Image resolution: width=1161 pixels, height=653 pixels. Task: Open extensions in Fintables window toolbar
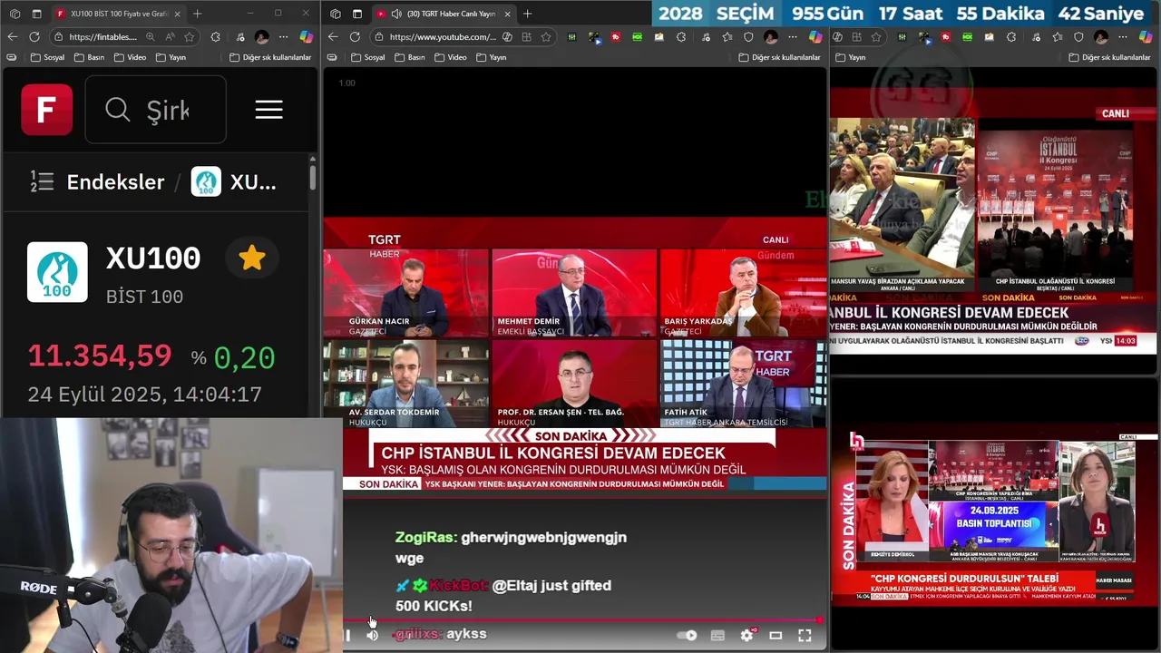pyautogui.click(x=216, y=37)
